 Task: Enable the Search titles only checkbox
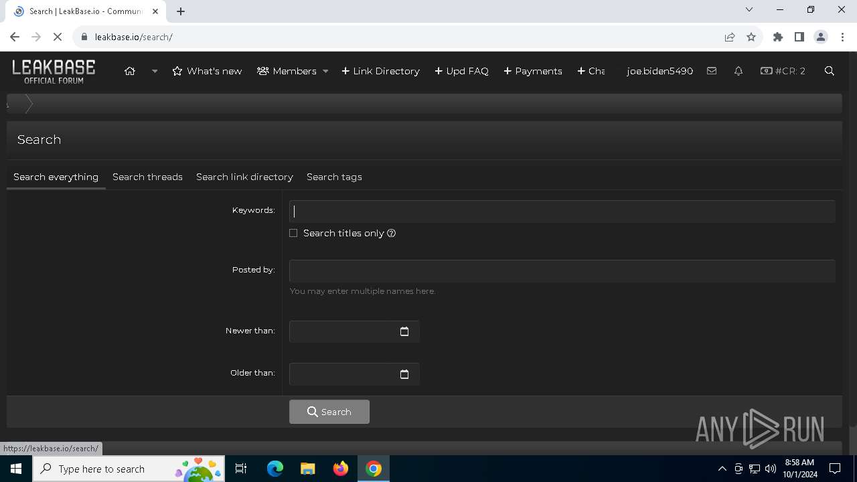point(293,233)
